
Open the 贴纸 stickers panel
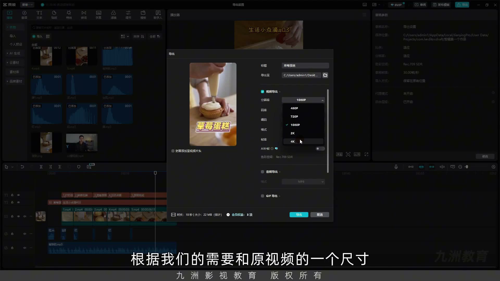click(x=54, y=15)
